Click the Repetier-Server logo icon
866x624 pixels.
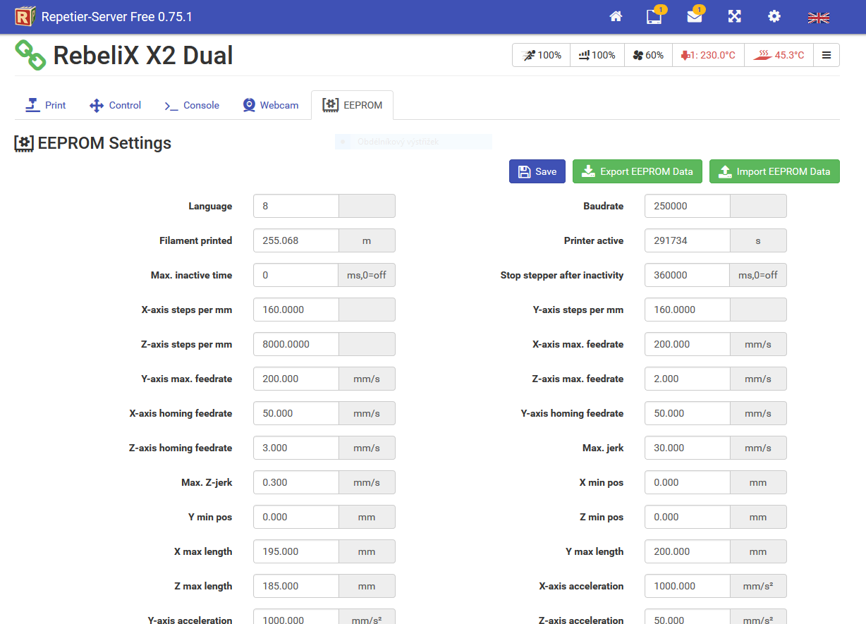(x=25, y=16)
